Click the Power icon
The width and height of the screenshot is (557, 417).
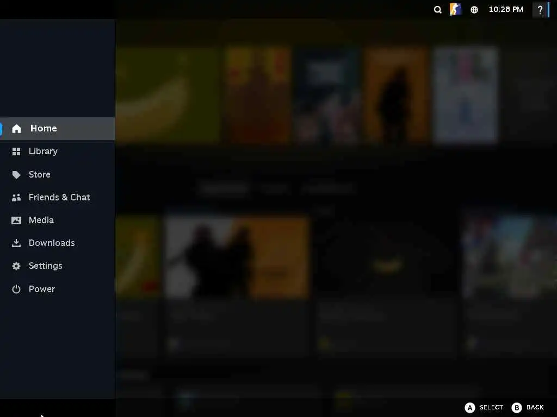coord(16,289)
